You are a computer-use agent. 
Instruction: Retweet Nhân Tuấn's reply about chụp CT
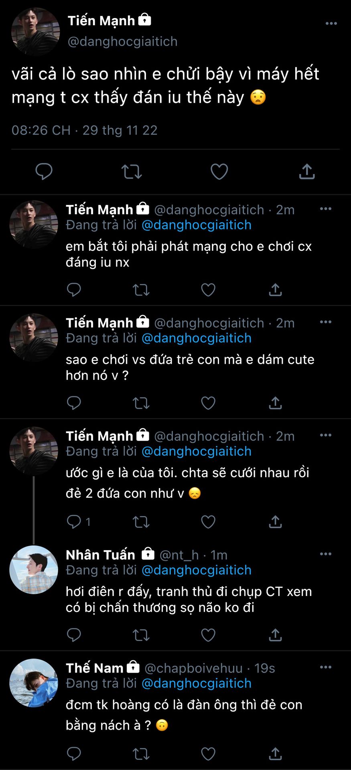click(x=141, y=635)
